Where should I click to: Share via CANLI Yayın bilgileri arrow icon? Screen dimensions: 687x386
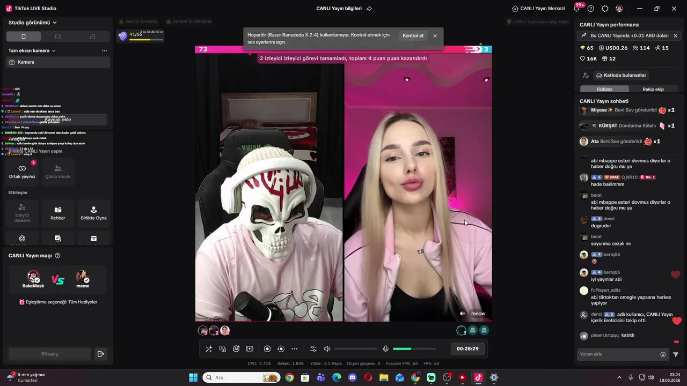click(369, 9)
